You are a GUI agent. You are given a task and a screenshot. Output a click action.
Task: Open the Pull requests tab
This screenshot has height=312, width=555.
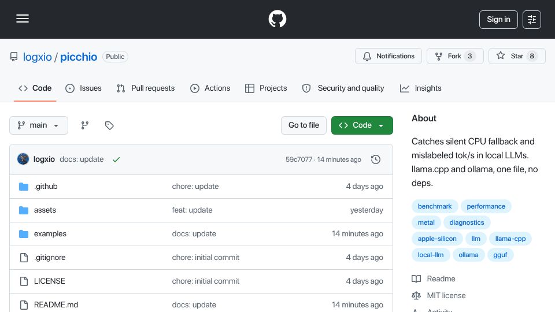click(x=146, y=88)
